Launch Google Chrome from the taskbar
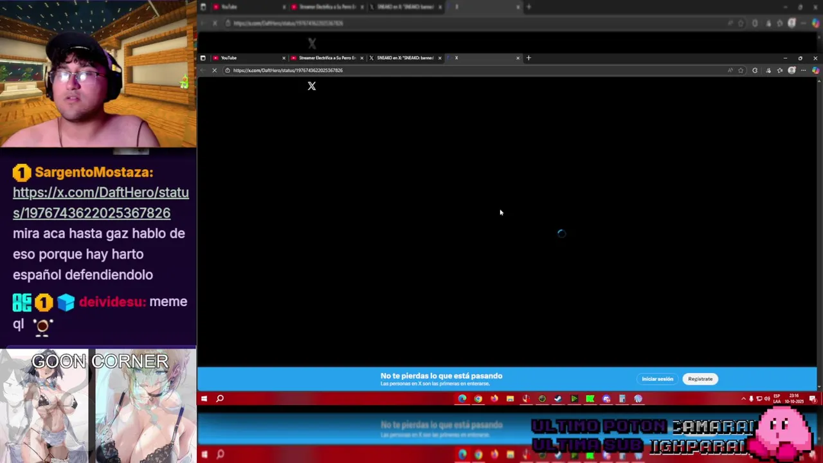The width and height of the screenshot is (823, 463). [x=478, y=399]
